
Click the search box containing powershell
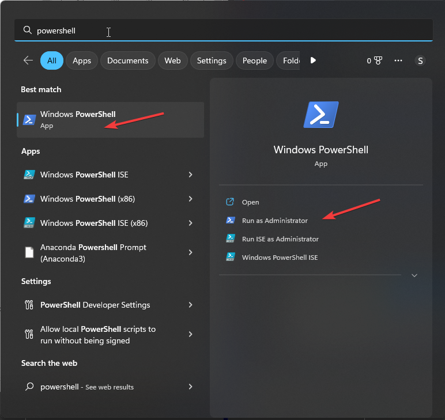(x=223, y=31)
